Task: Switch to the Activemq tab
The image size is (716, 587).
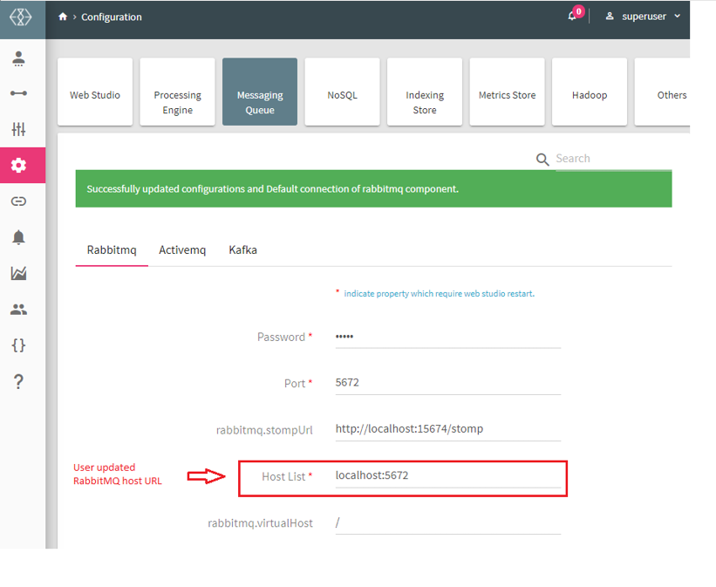Action: [182, 250]
